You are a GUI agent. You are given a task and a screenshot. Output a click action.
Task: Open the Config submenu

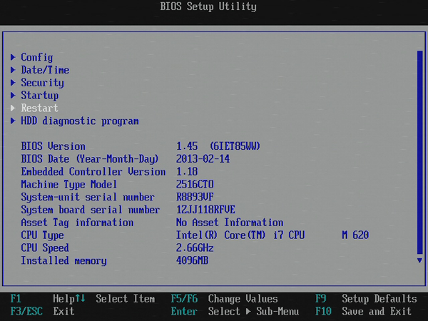pyautogui.click(x=36, y=57)
